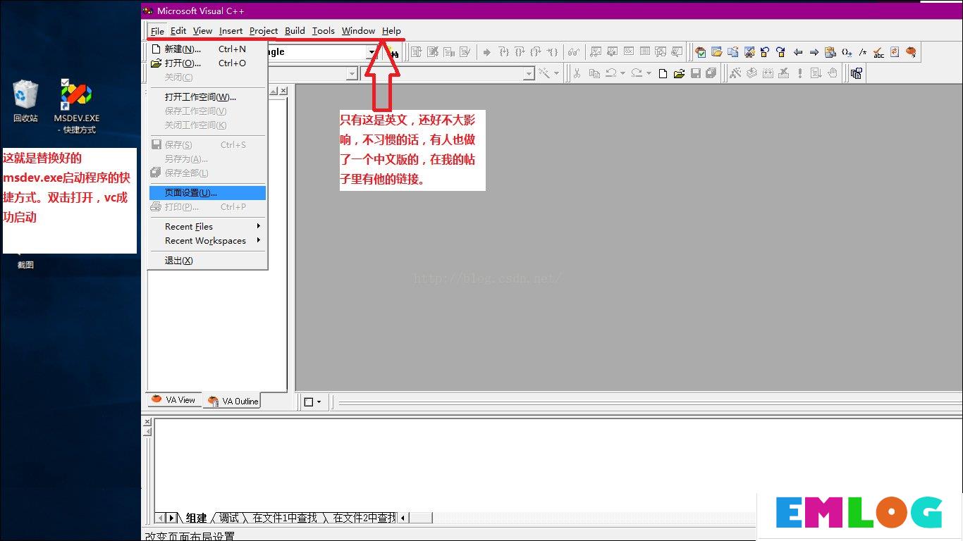The width and height of the screenshot is (963, 541).
Task: Open the File menu
Action: [x=157, y=31]
